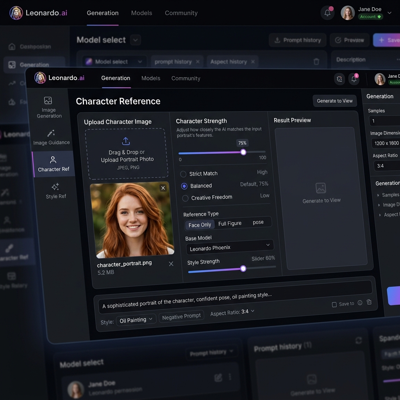Switch to Models tab in front window
Image resolution: width=400 pixels, height=400 pixels.
[x=151, y=78]
